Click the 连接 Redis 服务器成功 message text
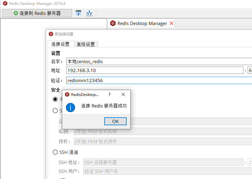The width and height of the screenshot is (252, 179). (x=104, y=106)
